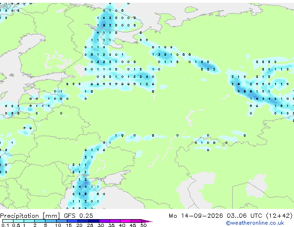Select the 45–50 mm magenta legend swatch
The width and height of the screenshot is (294, 227).
pyautogui.click(x=136, y=221)
